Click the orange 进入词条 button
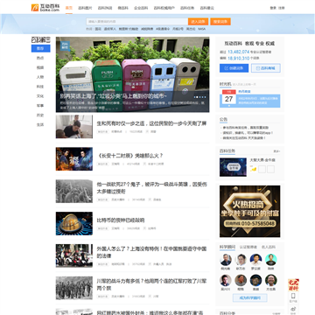The height and width of the screenshot is (315, 315). click(x=198, y=22)
